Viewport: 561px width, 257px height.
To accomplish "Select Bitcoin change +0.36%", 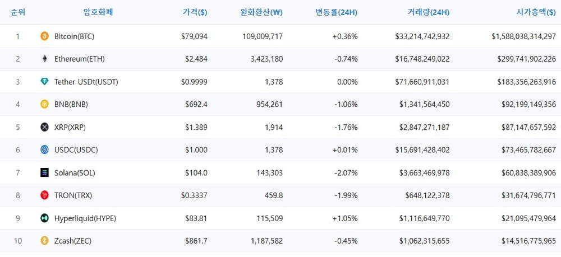I will tap(345, 36).
